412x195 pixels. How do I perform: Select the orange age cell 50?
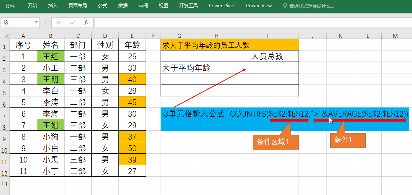(132, 148)
